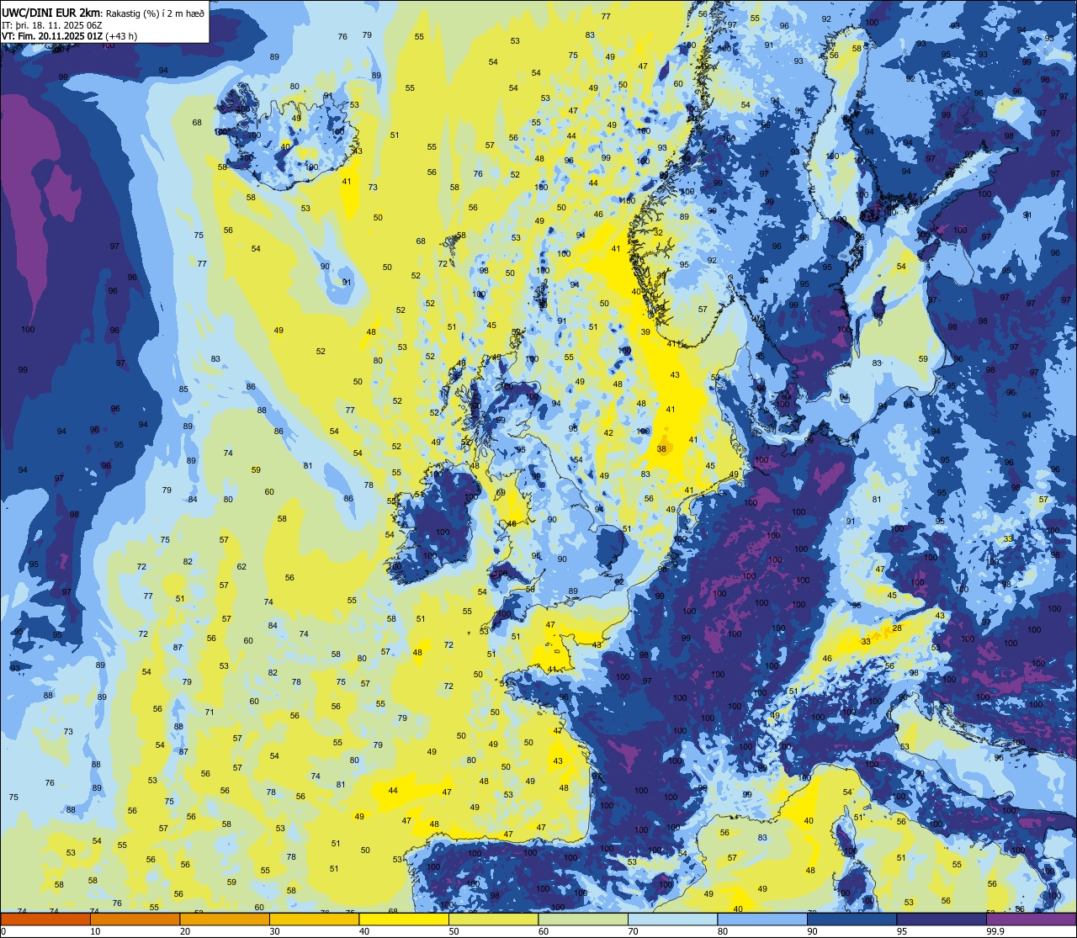
Task: Click the map title 'UWC/DINI EUR 2km'
Action: (50, 13)
